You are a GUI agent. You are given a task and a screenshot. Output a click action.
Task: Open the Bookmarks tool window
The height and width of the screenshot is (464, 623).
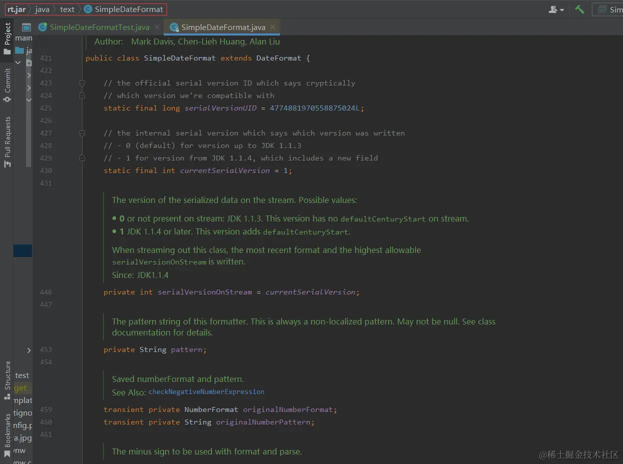pos(7,435)
